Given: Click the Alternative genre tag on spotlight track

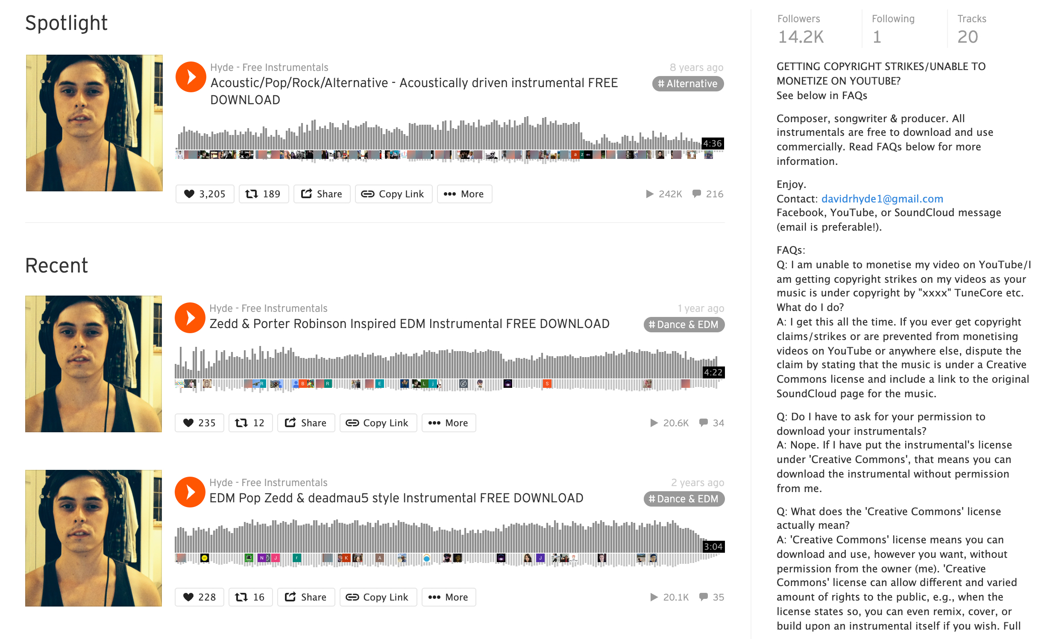Looking at the screenshot, I should [x=687, y=84].
